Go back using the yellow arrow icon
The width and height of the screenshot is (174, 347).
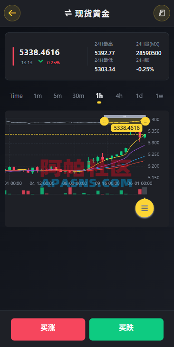pyautogui.click(x=12, y=13)
